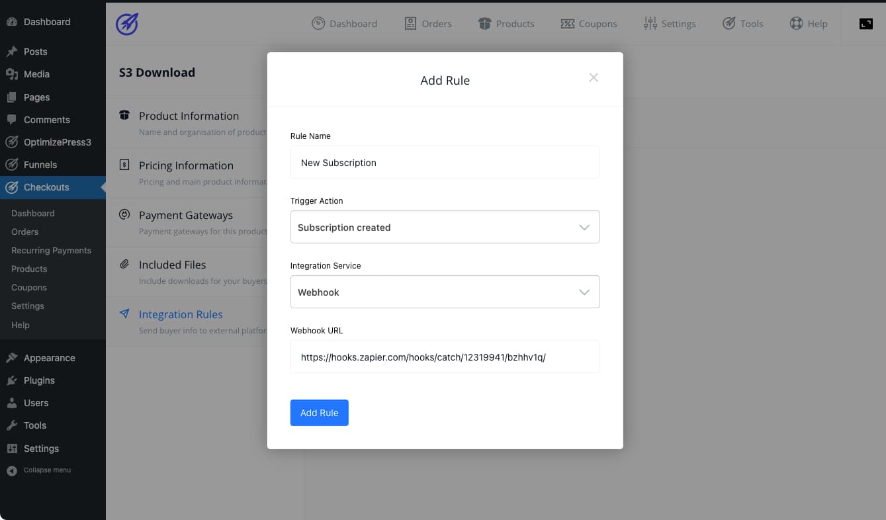Click the Integration Rules paper plane icon
This screenshot has height=520, width=886.
[124, 314]
